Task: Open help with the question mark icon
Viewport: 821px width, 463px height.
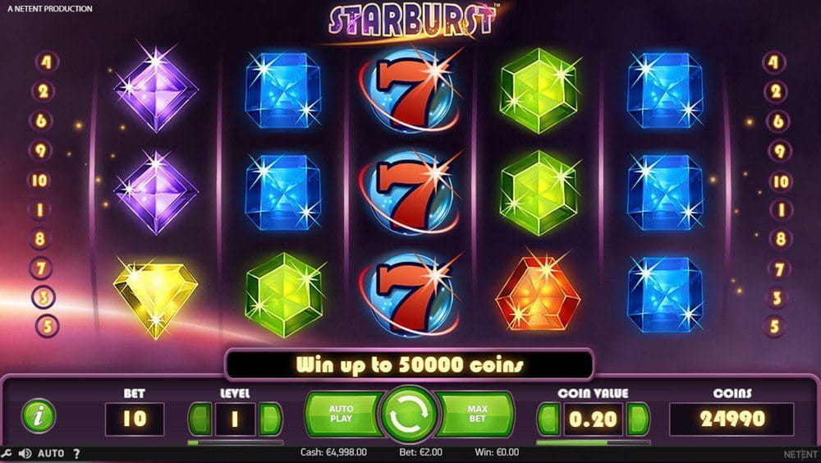Action: pyautogui.click(x=76, y=454)
